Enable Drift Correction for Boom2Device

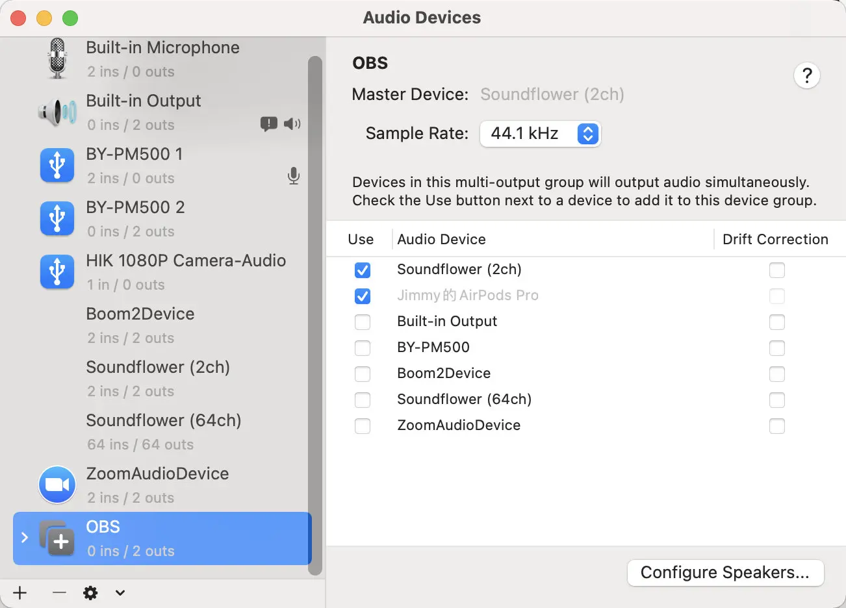point(777,374)
